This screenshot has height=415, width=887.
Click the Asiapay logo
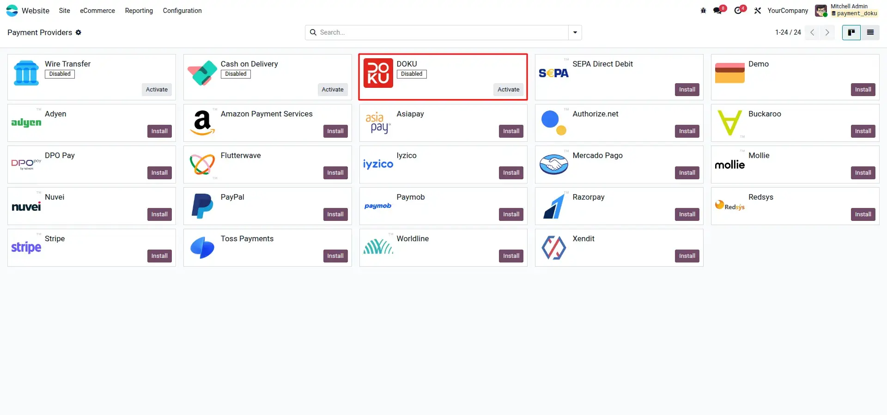coord(378,122)
